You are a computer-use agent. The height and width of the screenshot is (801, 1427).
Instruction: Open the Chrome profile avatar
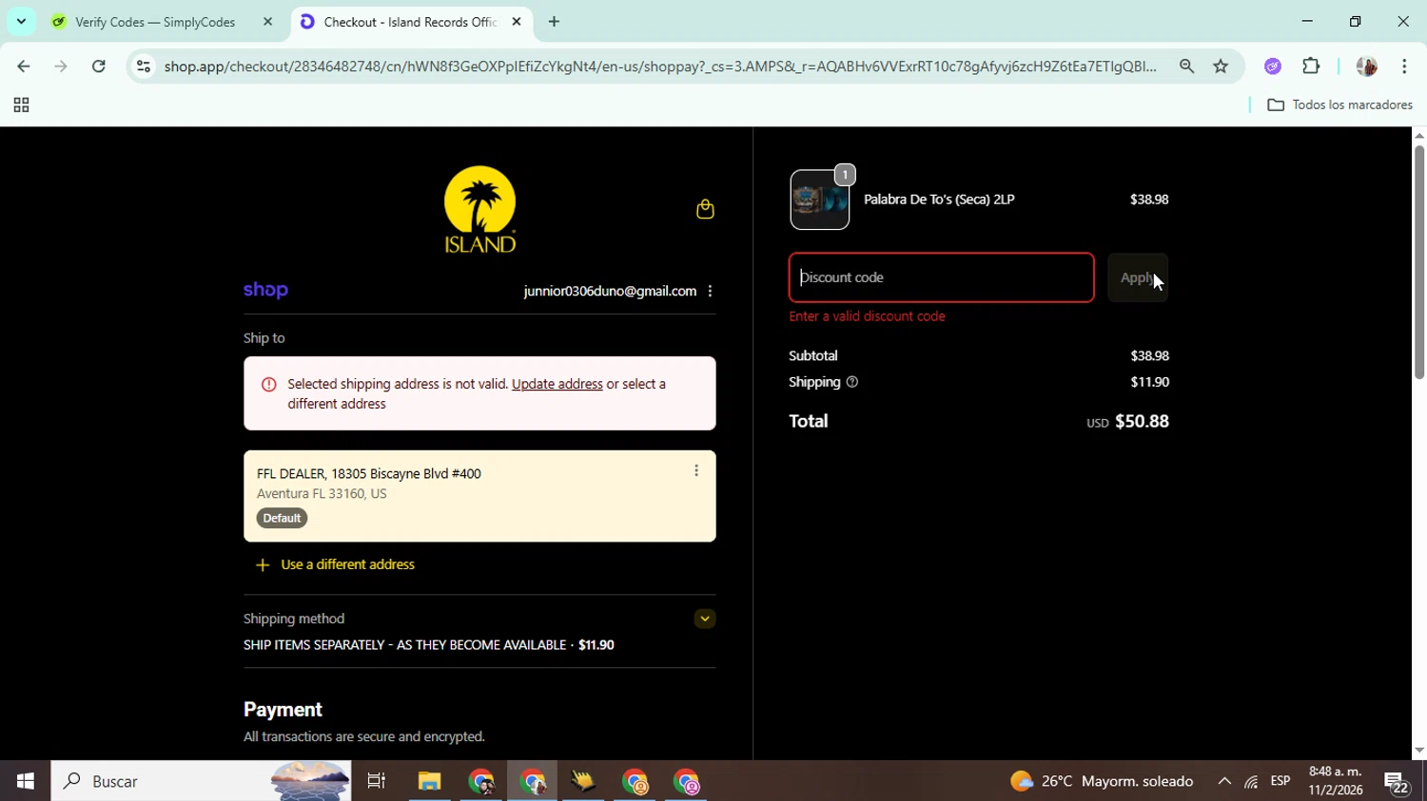coord(1366,67)
